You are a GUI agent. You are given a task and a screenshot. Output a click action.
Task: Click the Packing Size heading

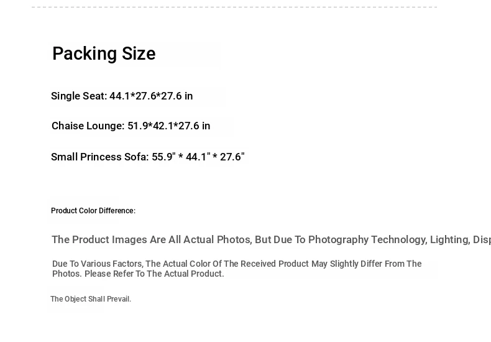[104, 54]
